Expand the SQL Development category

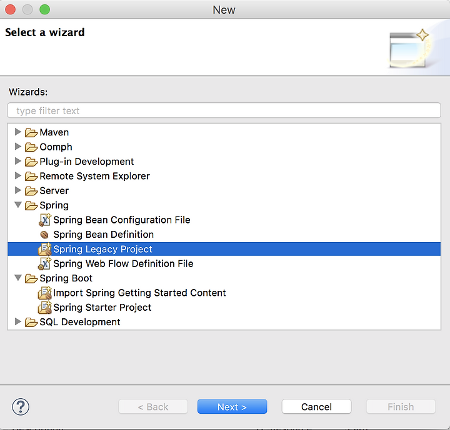tap(17, 321)
